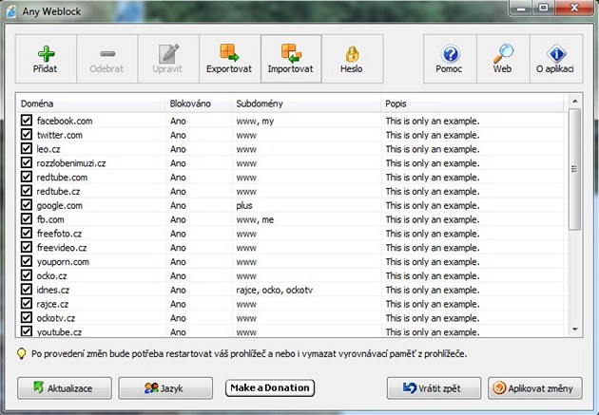
Task: Toggle the rajce.cz checkbox
Action: coord(27,304)
